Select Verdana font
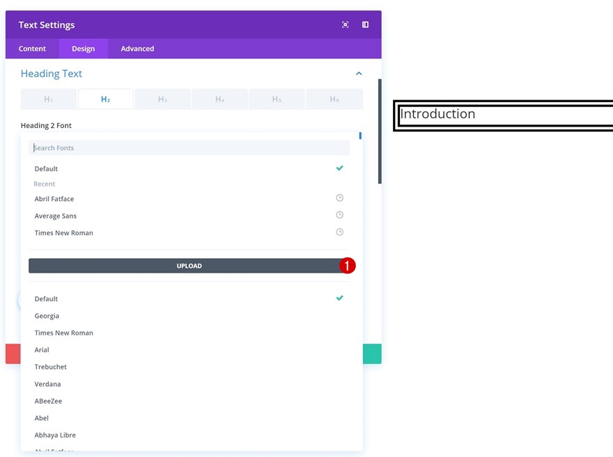Image resolution: width=613 pixels, height=457 pixels. click(x=189, y=384)
